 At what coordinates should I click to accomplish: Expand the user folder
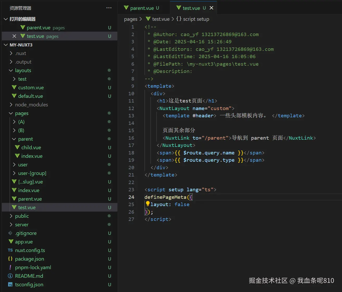[14, 165]
